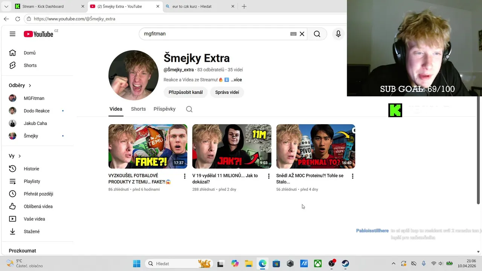This screenshot has height=271, width=482.
Task: Click the taskbar Hledat search box
Action: coord(178,263)
